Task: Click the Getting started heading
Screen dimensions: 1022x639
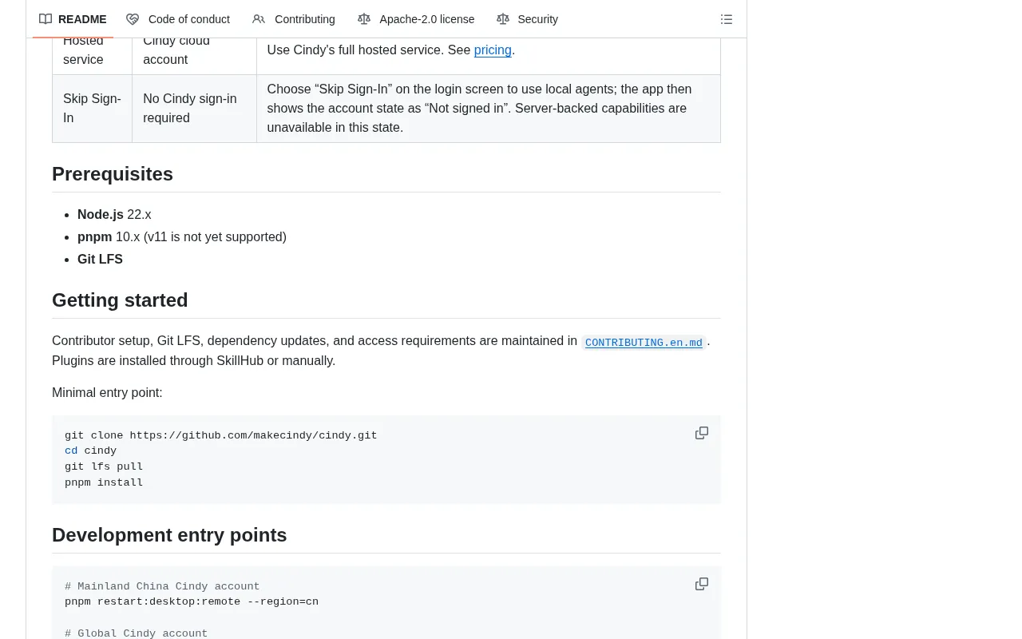Action: point(120,300)
